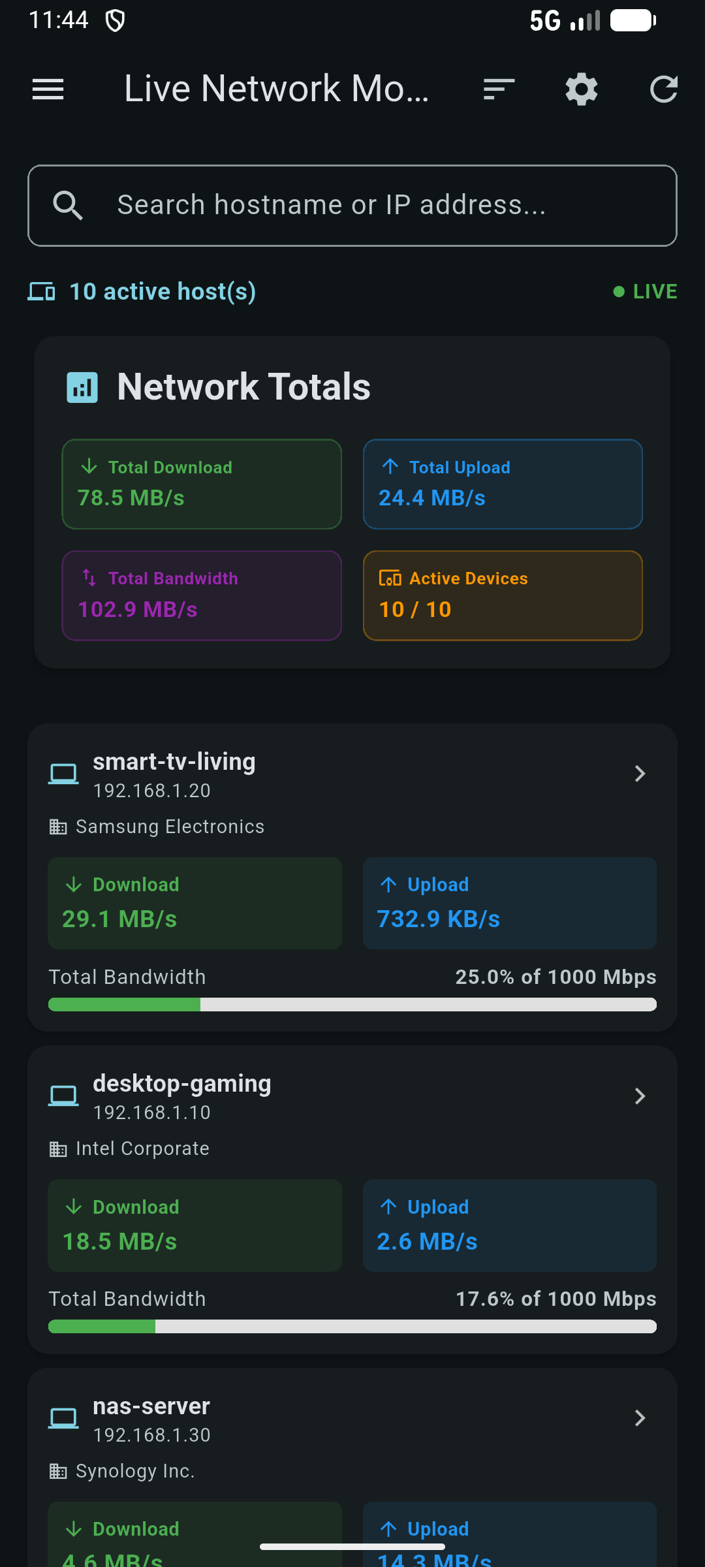Screen dimensions: 705x1567
Task: Tap the Total Download tile
Action: (x=202, y=484)
